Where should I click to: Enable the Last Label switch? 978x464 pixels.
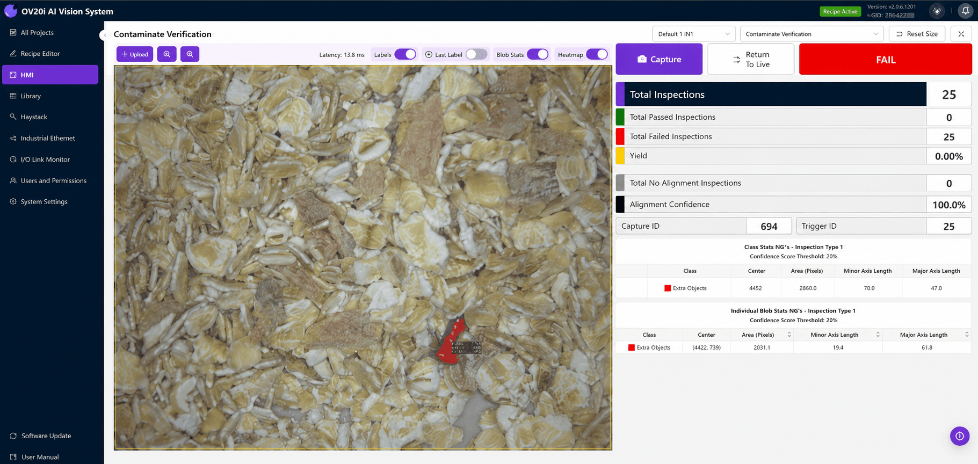[476, 54]
